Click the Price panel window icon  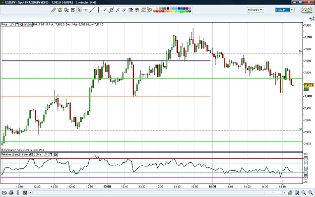tap(17, 25)
